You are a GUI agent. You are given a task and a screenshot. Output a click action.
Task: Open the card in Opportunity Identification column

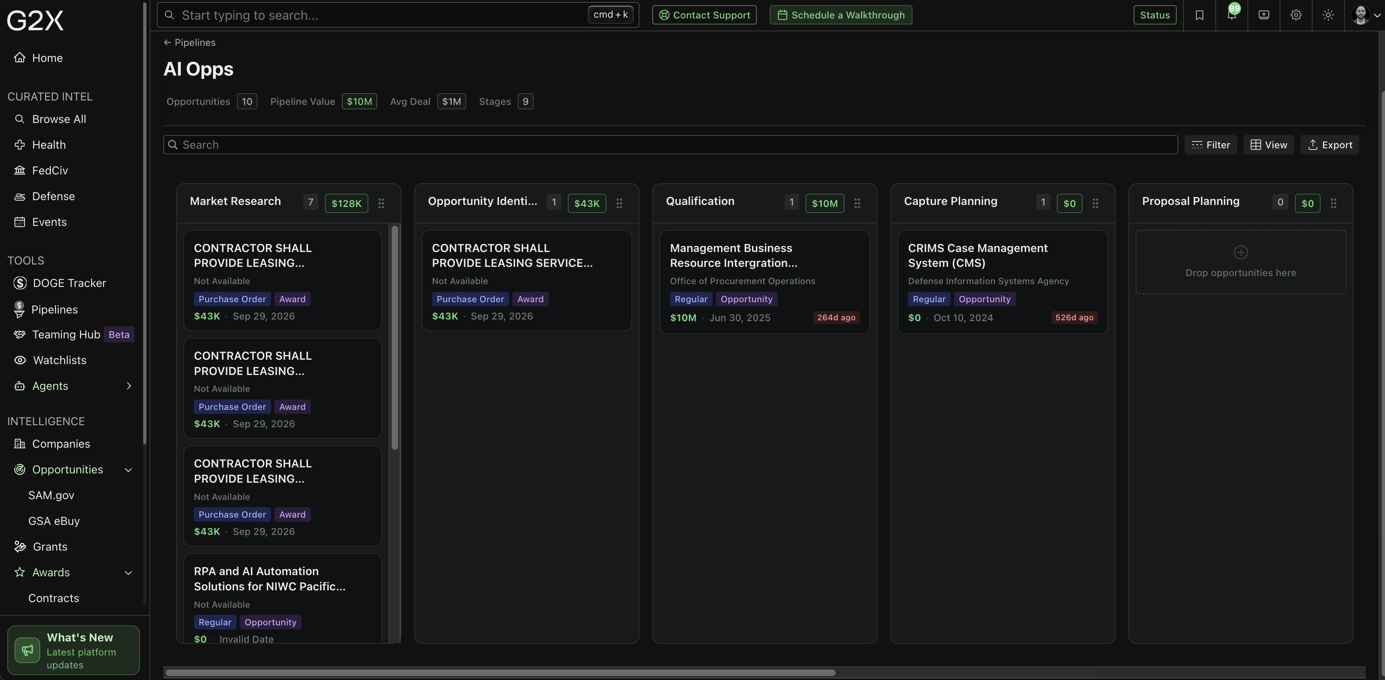click(x=526, y=281)
